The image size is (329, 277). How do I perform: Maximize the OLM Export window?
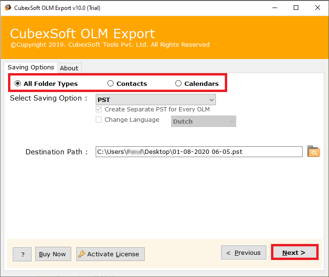(x=296, y=8)
